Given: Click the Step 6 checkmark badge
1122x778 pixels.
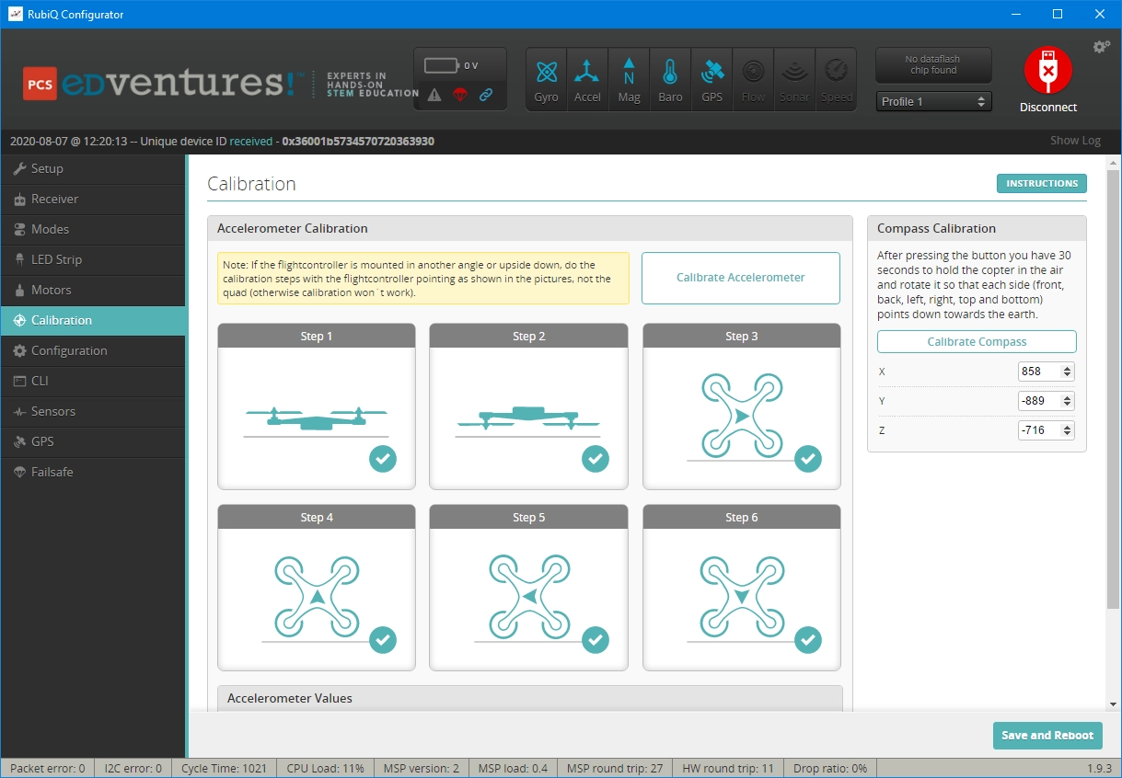Looking at the screenshot, I should (808, 639).
